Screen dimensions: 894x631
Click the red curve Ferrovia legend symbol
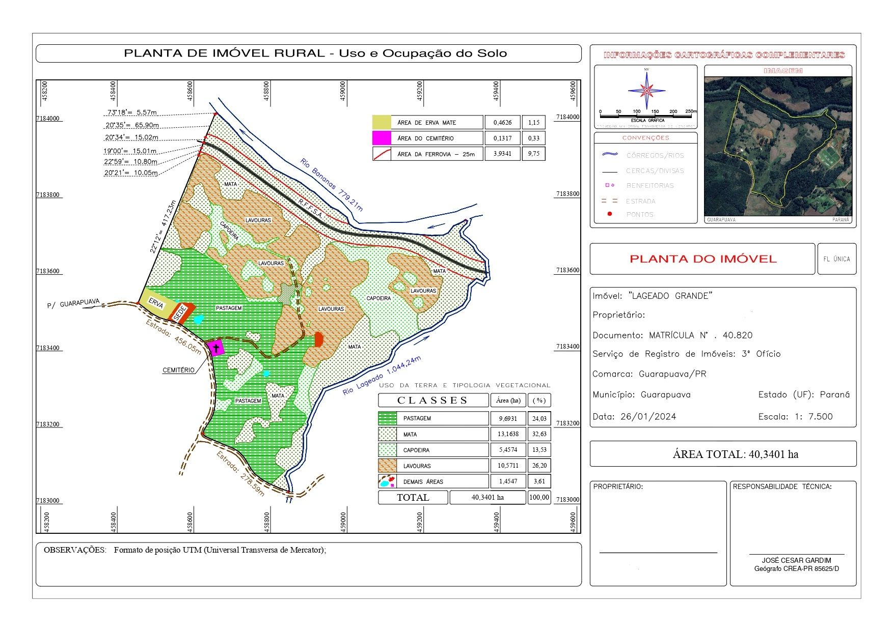pyautogui.click(x=382, y=154)
